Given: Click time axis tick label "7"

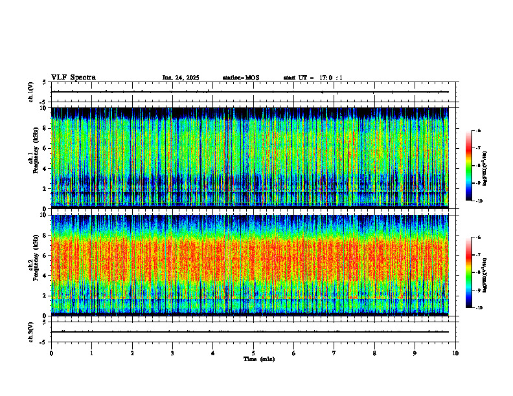Looking at the screenshot, I should [334, 353].
